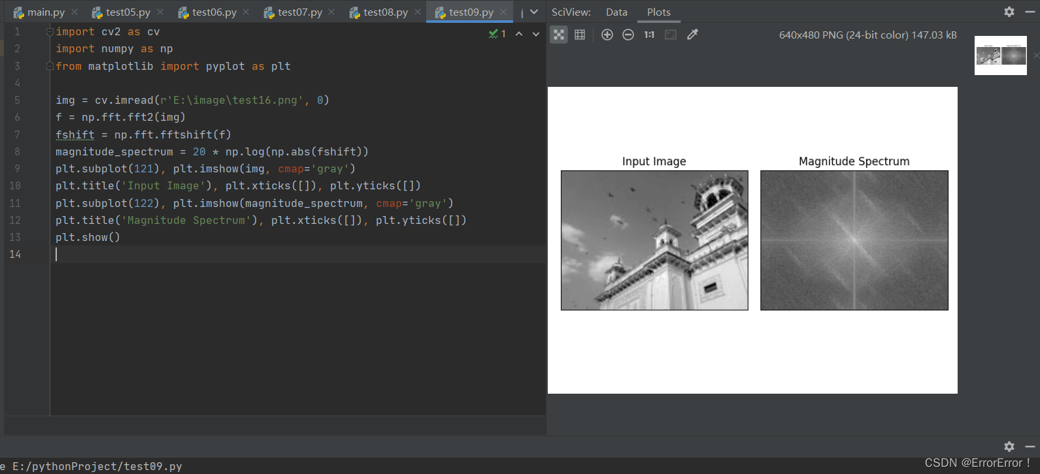Click 'magnitude_spectrum' on line 8
The image size is (1040, 474).
point(114,151)
